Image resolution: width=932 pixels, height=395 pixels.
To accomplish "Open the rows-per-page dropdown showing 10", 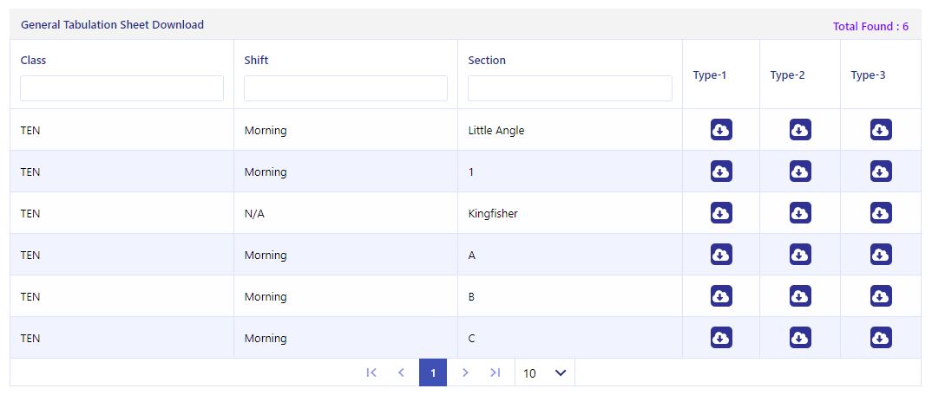I will (544, 372).
